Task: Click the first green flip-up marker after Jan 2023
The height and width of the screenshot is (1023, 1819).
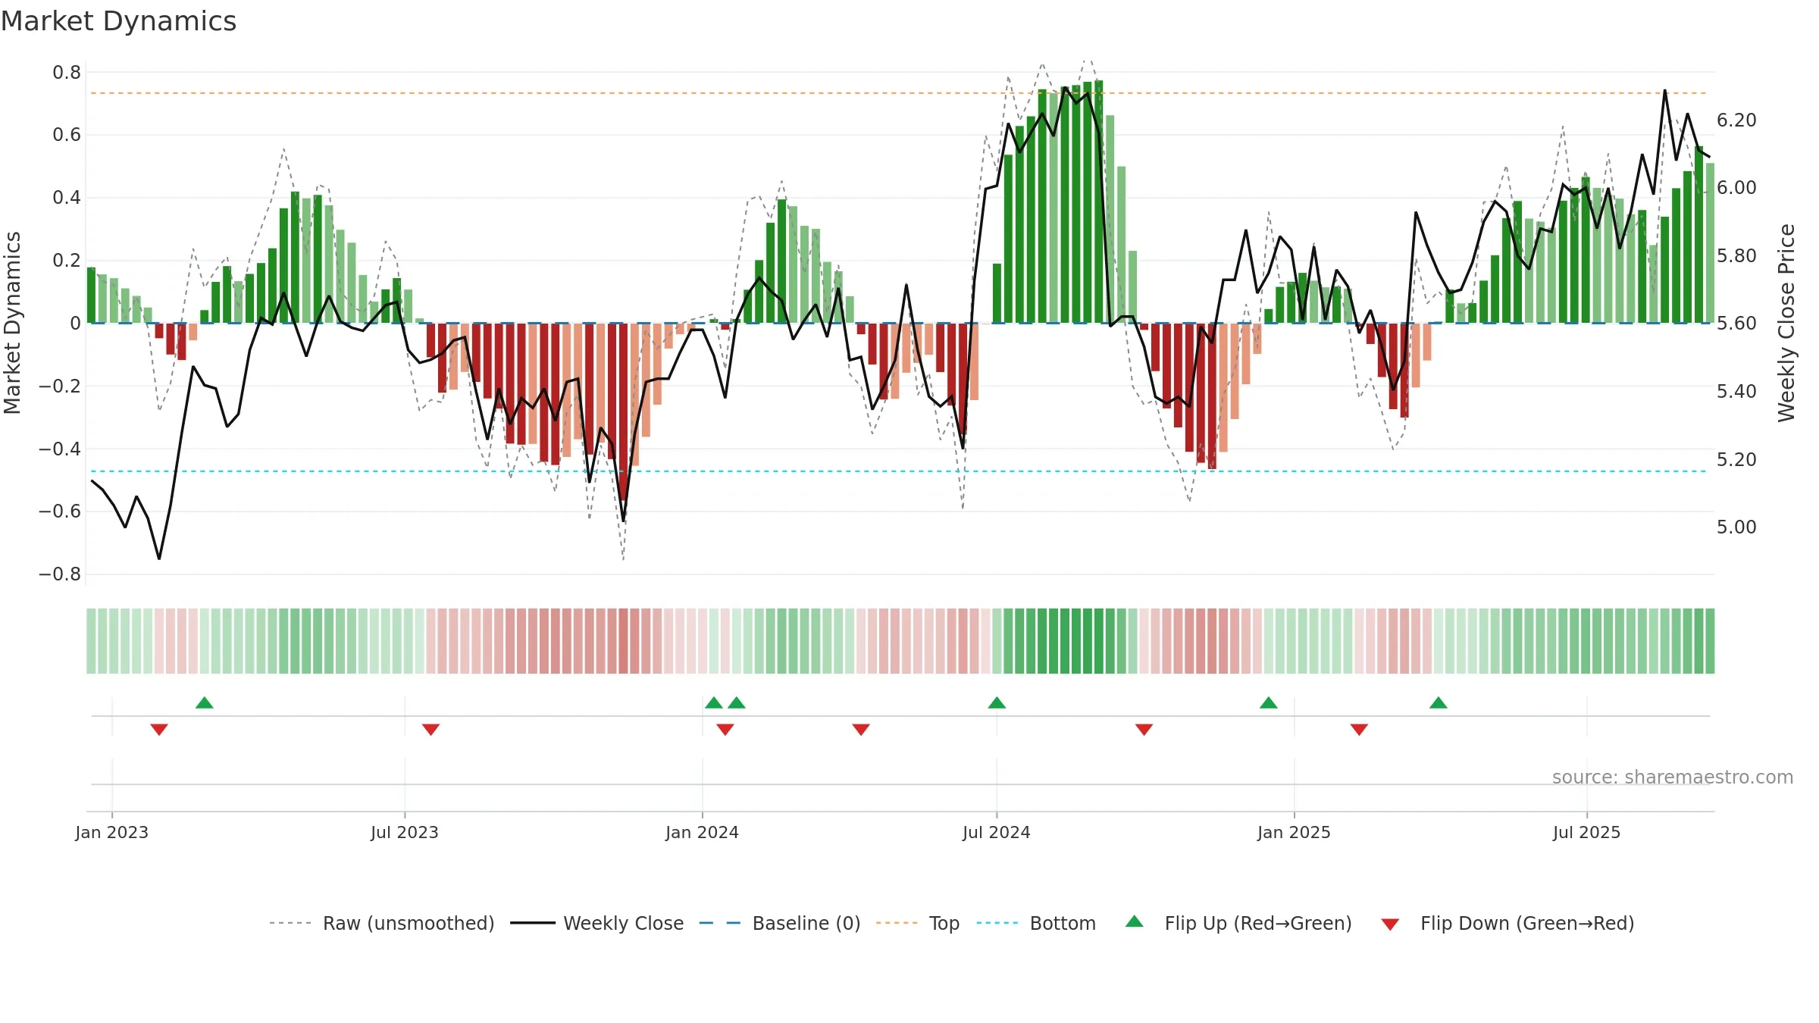Action: [205, 702]
